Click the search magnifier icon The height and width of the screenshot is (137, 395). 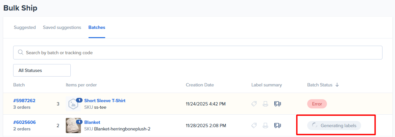21,53
